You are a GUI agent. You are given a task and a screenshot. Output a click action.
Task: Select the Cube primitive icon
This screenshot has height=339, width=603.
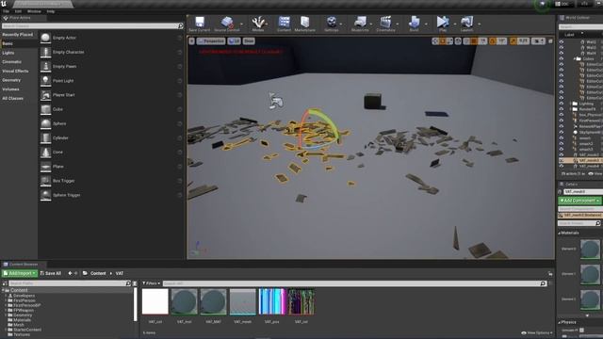[45, 109]
